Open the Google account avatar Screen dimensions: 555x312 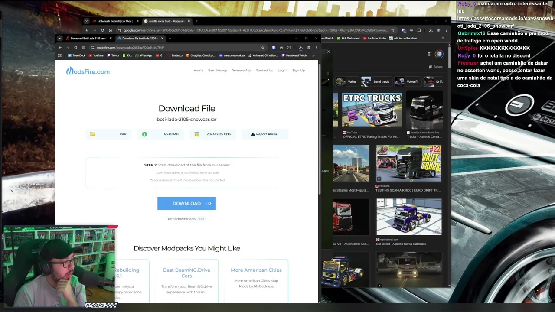(439, 54)
